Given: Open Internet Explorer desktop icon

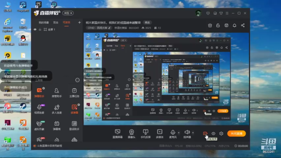Looking at the screenshot, I should click(8, 25).
